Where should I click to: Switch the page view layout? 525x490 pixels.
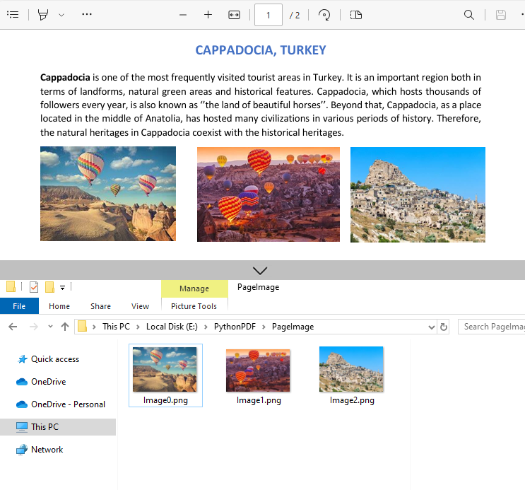point(356,15)
